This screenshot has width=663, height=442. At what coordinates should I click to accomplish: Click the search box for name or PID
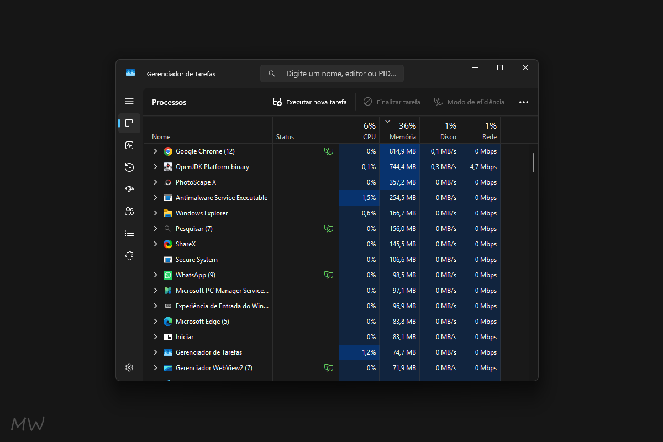click(x=332, y=73)
